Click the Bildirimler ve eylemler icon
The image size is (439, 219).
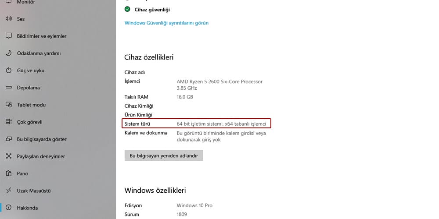[x=8, y=36]
